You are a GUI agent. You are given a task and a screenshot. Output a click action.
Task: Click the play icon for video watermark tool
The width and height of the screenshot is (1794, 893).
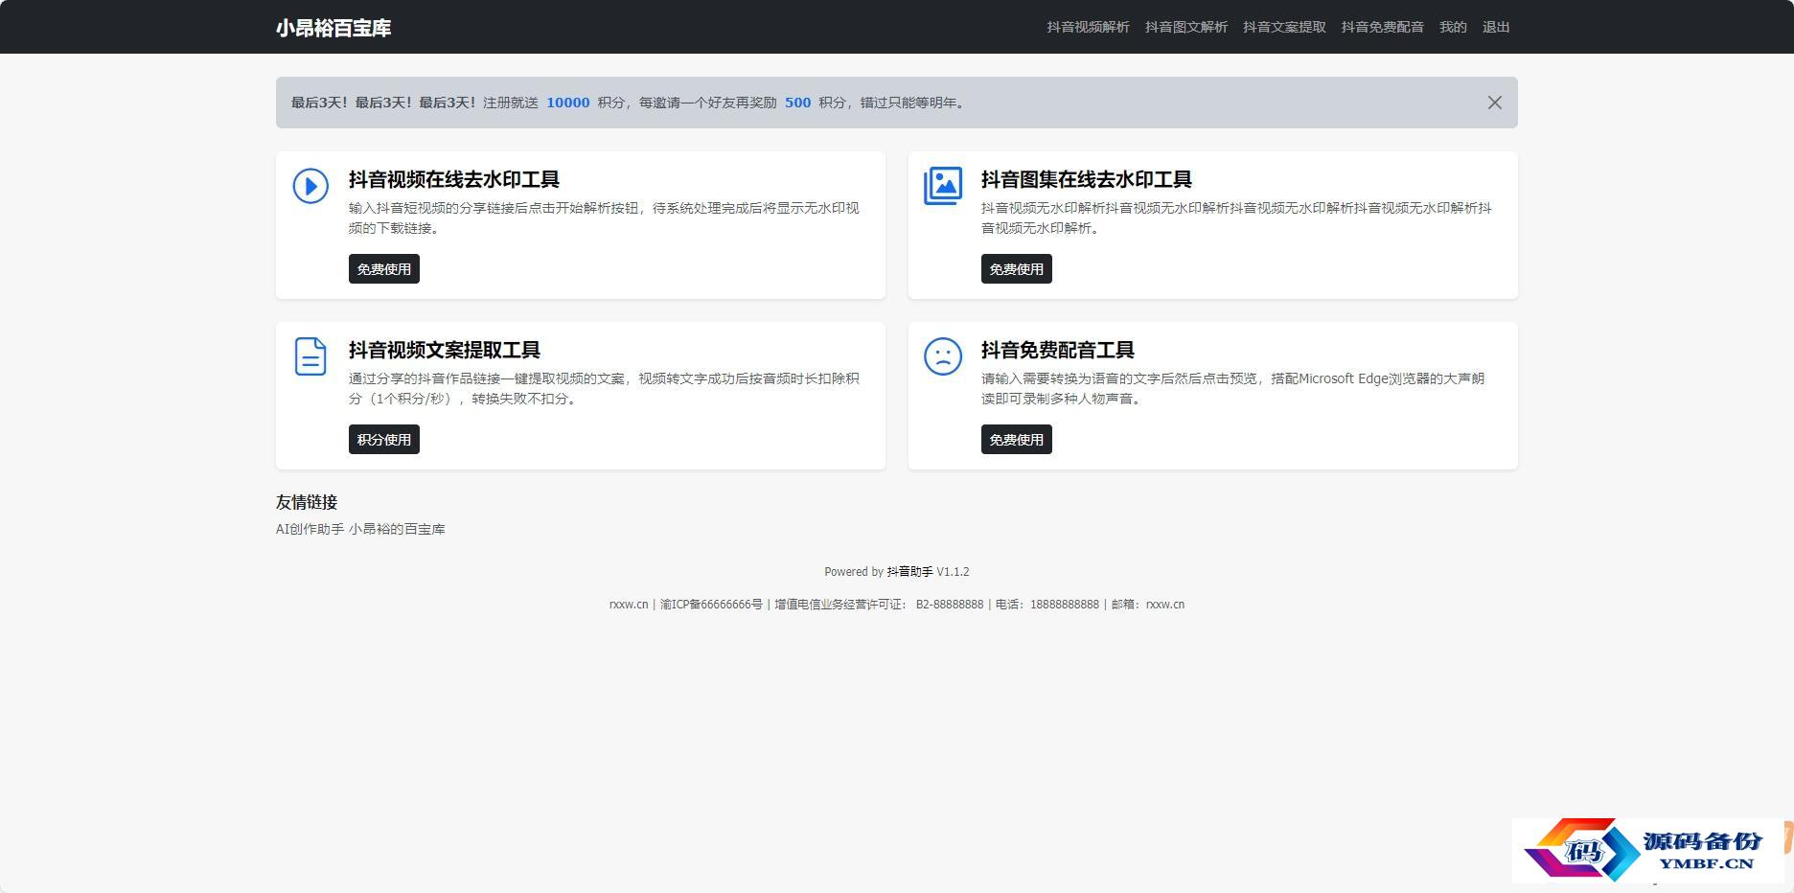(310, 186)
